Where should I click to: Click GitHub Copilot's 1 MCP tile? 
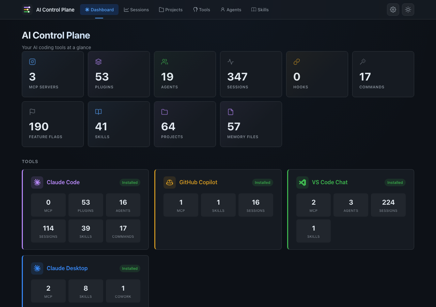pyautogui.click(x=181, y=205)
